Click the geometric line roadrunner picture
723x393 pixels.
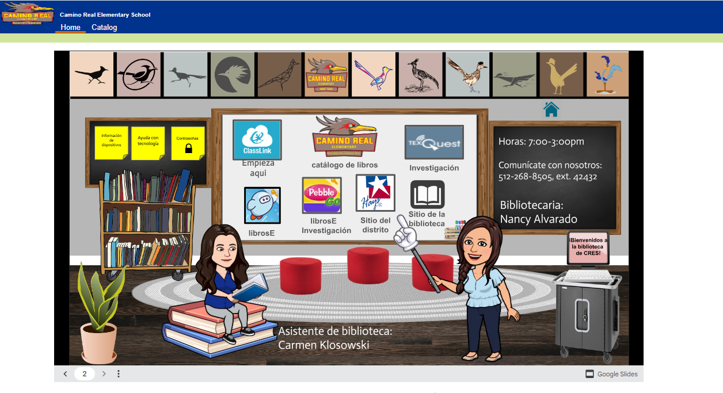[x=279, y=74]
